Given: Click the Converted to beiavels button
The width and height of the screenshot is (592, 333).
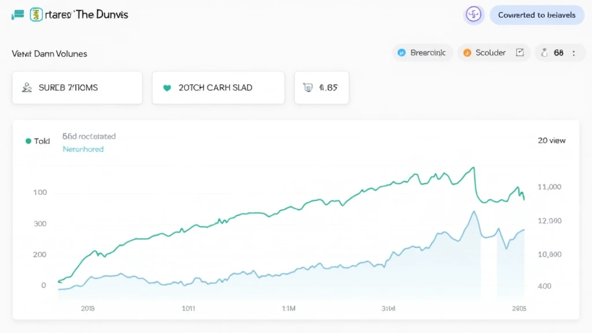Looking at the screenshot, I should 536,15.
